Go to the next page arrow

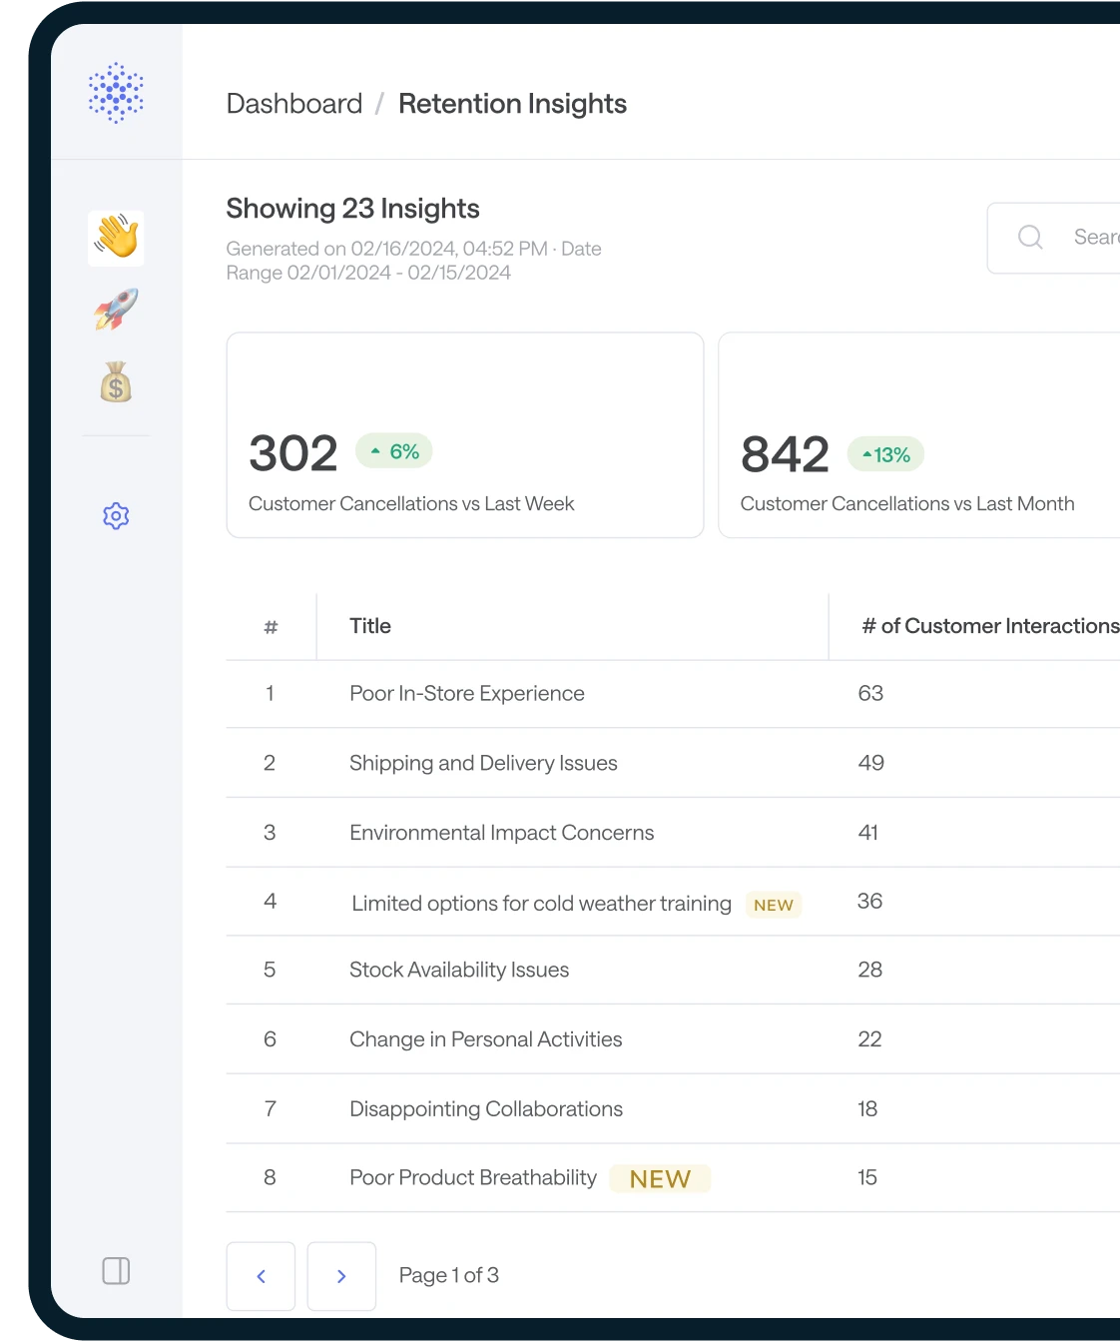341,1276
